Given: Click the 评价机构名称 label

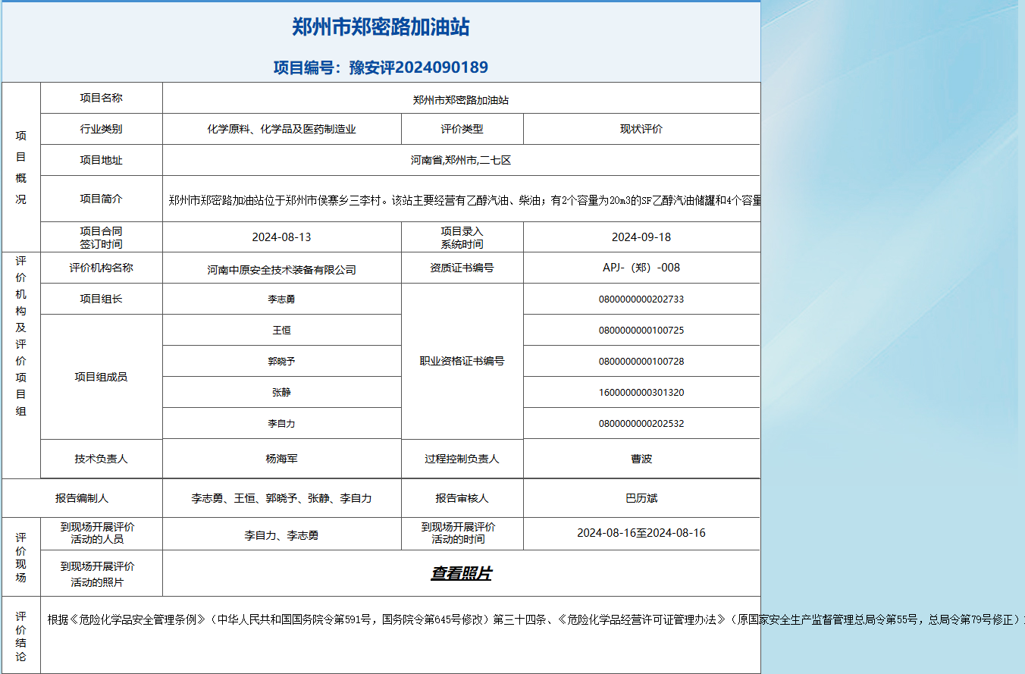Looking at the screenshot, I should pyautogui.click(x=101, y=268).
